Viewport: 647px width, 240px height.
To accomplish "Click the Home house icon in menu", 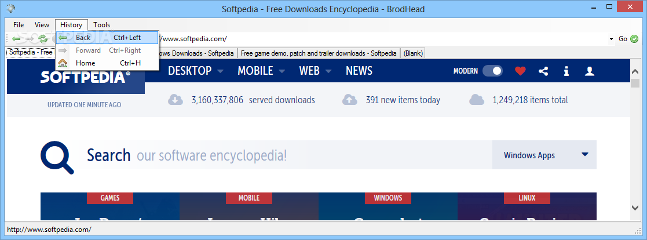I will coord(63,63).
